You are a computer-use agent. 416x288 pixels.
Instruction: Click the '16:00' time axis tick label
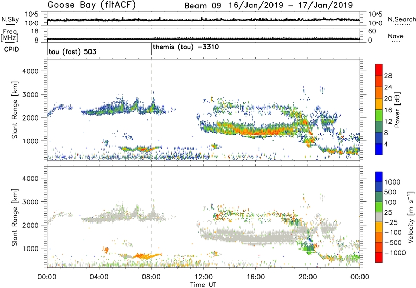pyautogui.click(x=255, y=277)
